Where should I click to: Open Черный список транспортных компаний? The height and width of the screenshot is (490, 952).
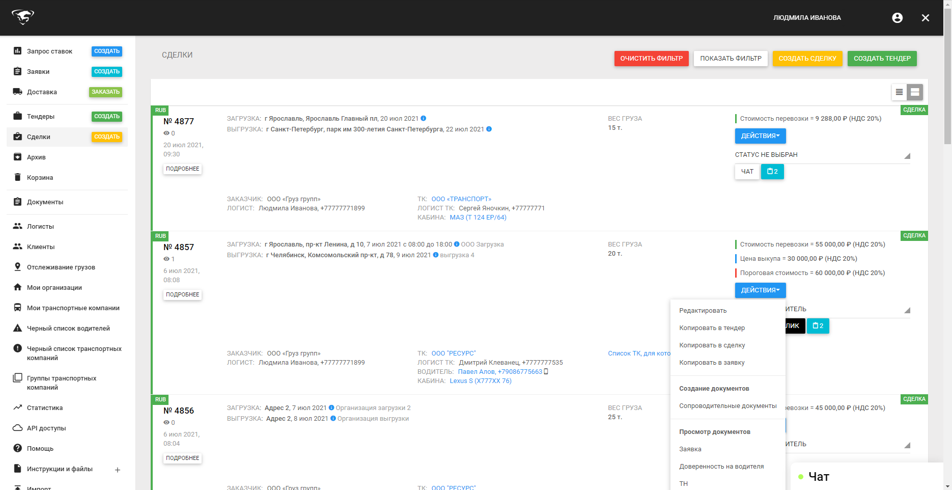[x=74, y=353]
